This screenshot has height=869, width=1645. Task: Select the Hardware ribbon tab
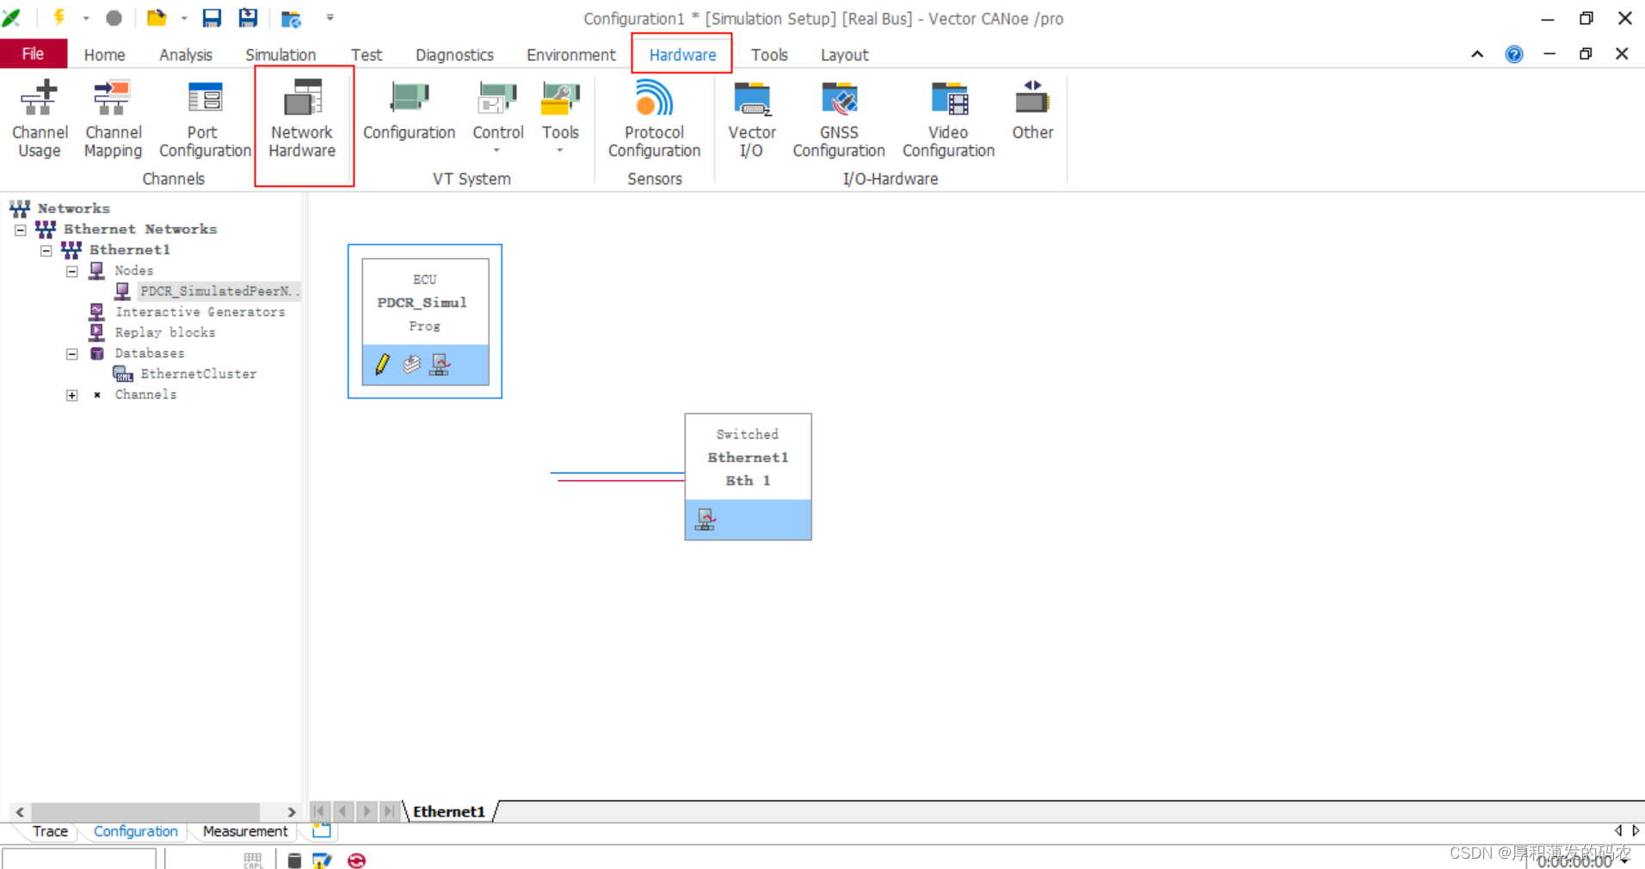tap(682, 54)
